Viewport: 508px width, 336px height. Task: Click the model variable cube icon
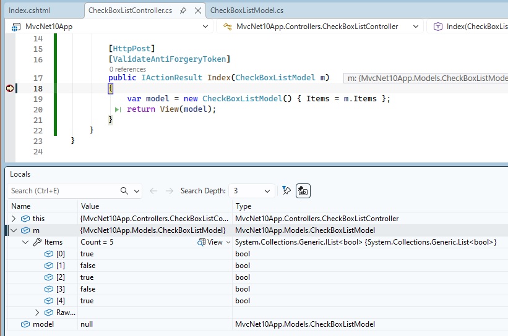(x=25, y=324)
